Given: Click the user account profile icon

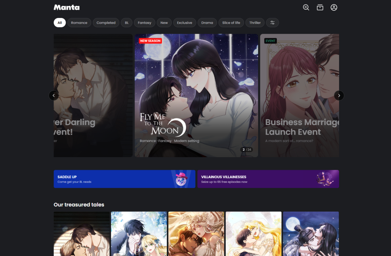Looking at the screenshot, I should tap(334, 8).
